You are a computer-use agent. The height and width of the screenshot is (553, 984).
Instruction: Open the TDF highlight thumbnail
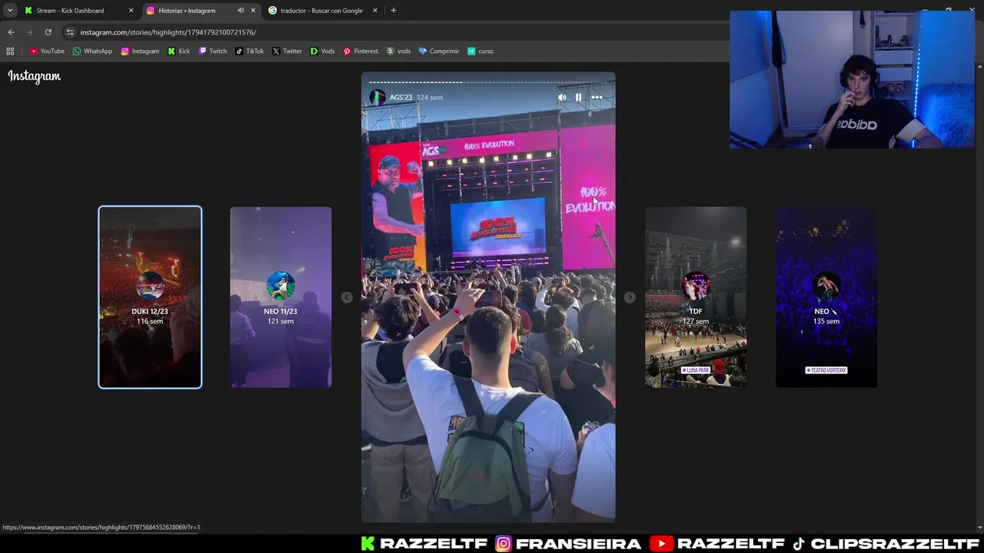(x=696, y=297)
